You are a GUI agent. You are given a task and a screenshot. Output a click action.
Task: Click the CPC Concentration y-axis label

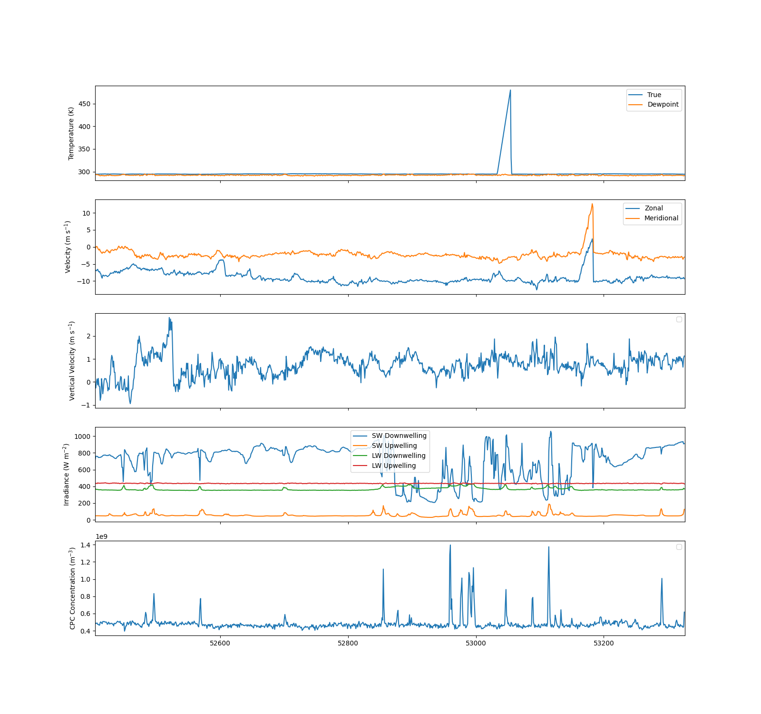[x=72, y=588]
